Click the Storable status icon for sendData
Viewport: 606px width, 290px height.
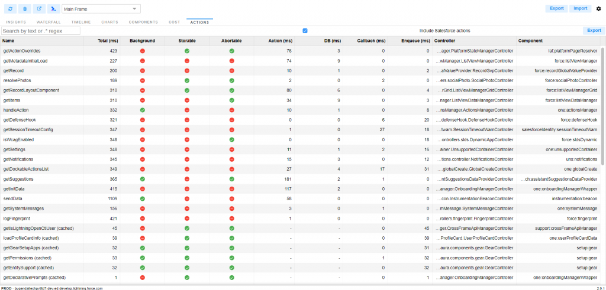(187, 198)
